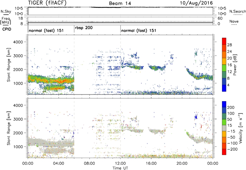
Task: Pick the blue 100–200 Velocity colorbar segment
Action: coord(224,110)
